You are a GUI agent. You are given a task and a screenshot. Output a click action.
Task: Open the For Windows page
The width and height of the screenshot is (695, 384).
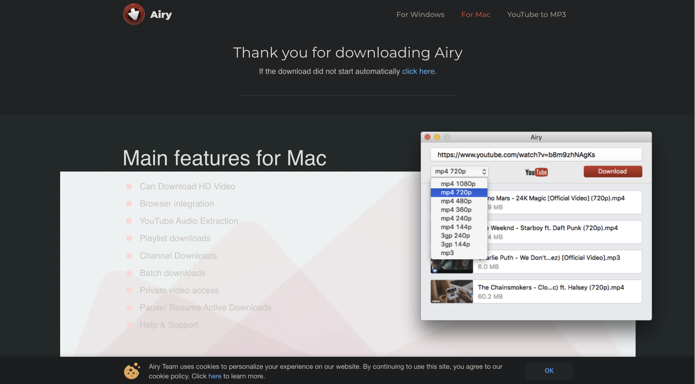(x=420, y=14)
